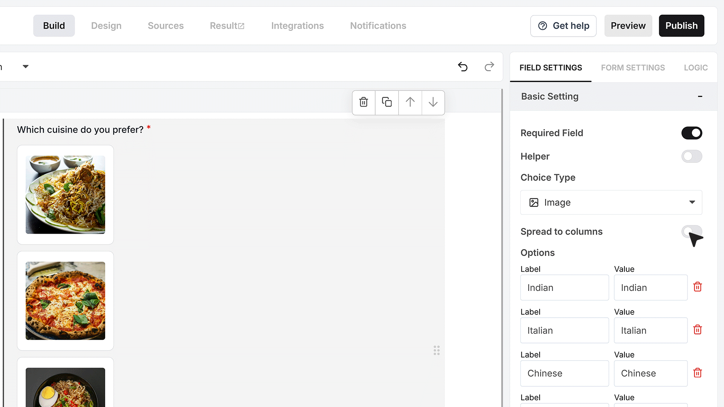
Task: Toggle Spread to columns on
Action: pos(692,231)
